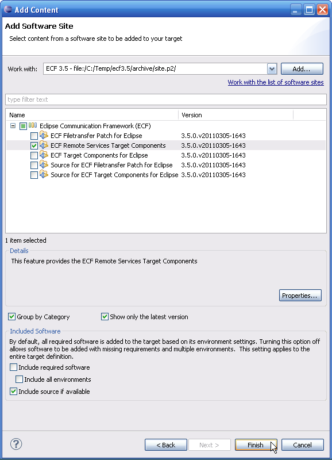The height and width of the screenshot is (460, 332).
Task: Click the ECF Filetransfer Patch feature icon
Action: (44, 135)
